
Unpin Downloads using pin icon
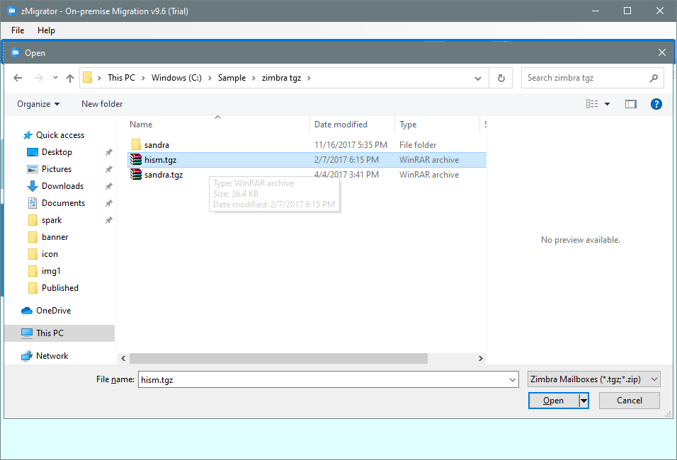pyautogui.click(x=109, y=186)
